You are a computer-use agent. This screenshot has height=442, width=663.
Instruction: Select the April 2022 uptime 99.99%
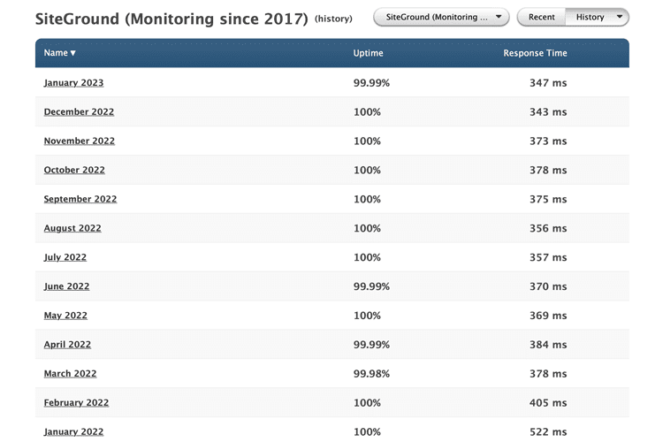[x=371, y=345]
